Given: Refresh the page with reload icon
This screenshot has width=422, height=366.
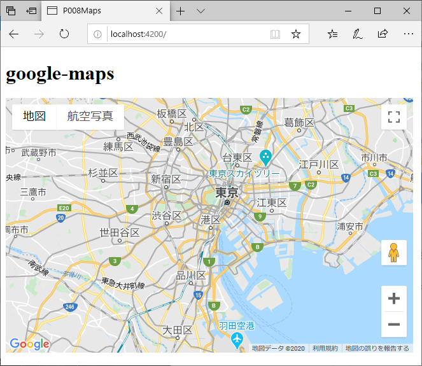Looking at the screenshot, I should click(64, 34).
